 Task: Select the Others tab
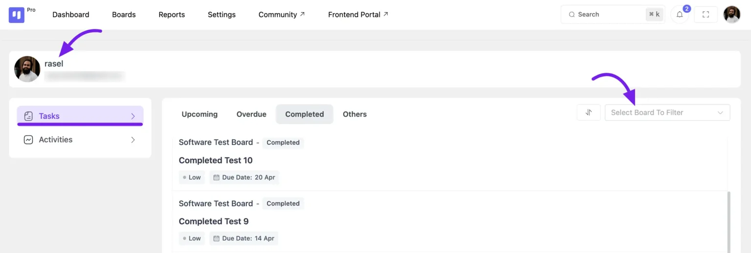tap(354, 114)
